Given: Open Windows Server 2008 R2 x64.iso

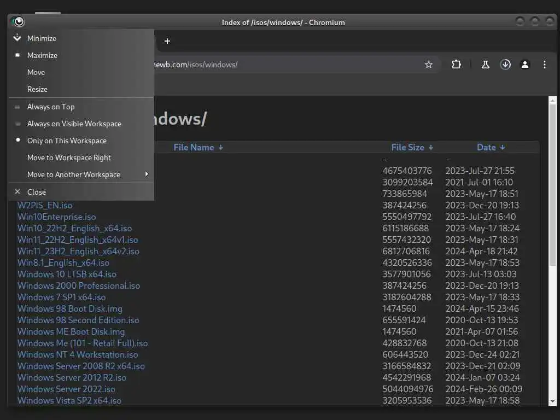Looking at the screenshot, I should click(x=81, y=366).
